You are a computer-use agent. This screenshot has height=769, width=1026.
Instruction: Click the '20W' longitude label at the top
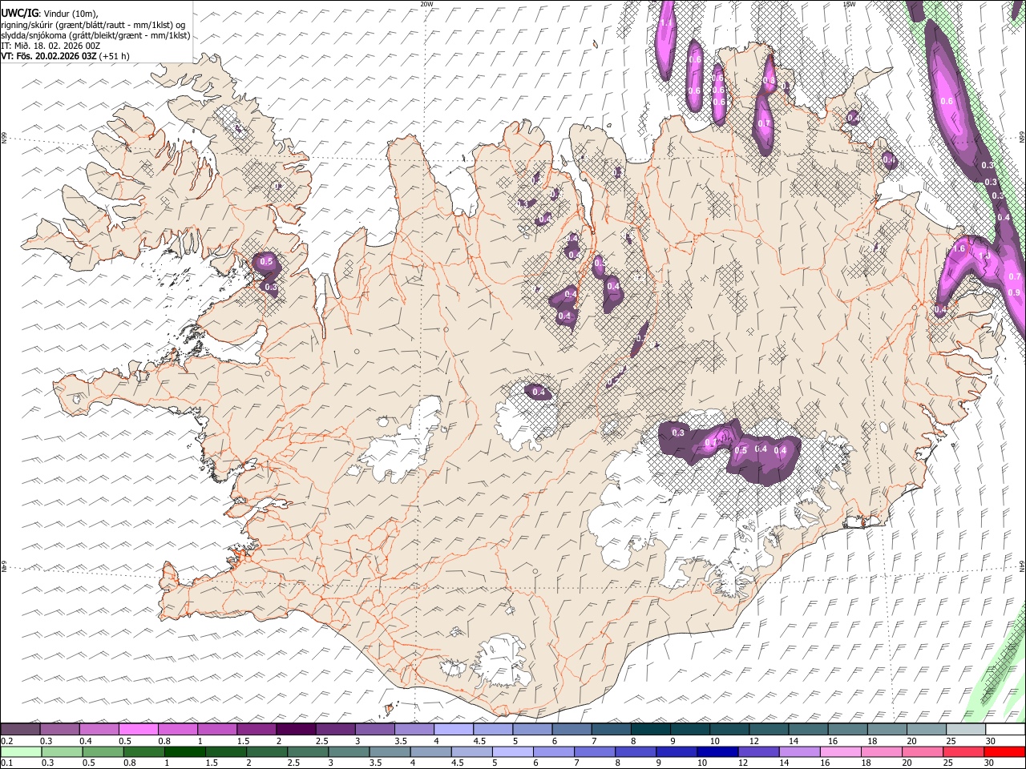[426, 4]
